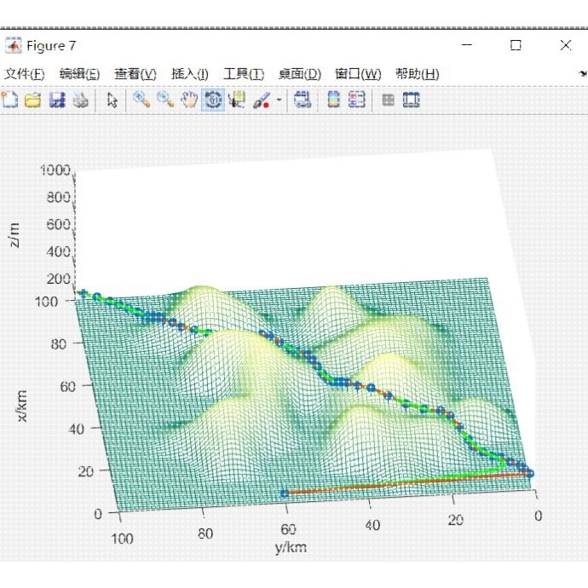Open a file using the folder icon

click(x=33, y=100)
